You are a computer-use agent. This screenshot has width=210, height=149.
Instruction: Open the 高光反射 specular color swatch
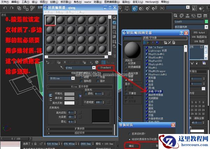(x=69, y=103)
